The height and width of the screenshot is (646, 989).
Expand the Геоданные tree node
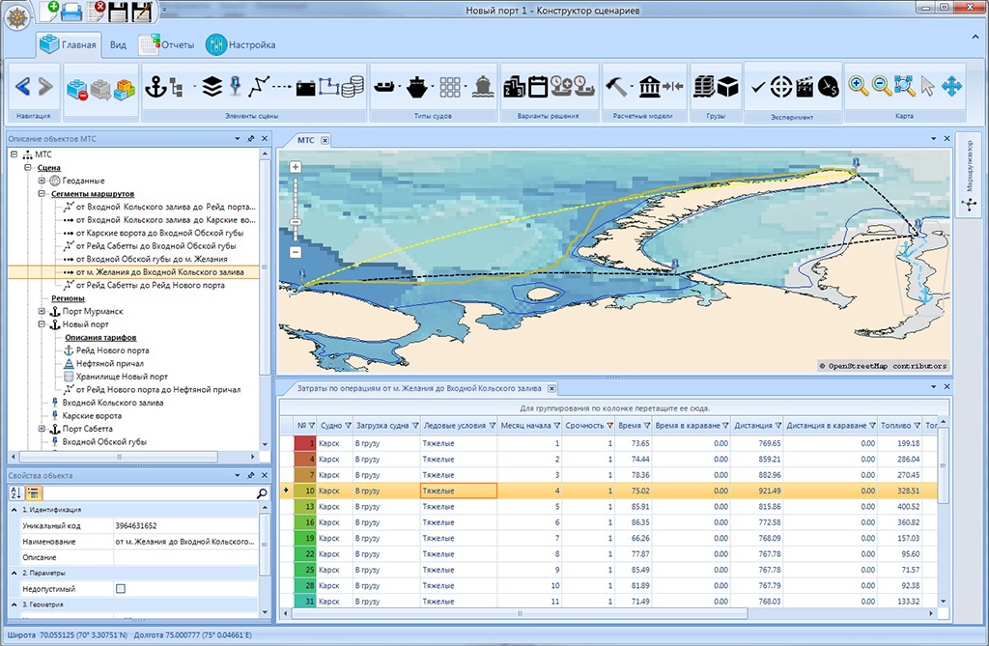click(x=42, y=181)
